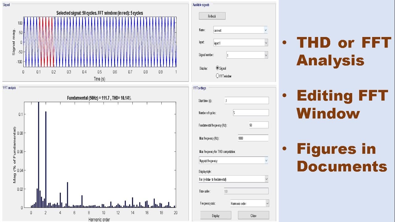Open the Name dropdown showing current

[x=240, y=30]
